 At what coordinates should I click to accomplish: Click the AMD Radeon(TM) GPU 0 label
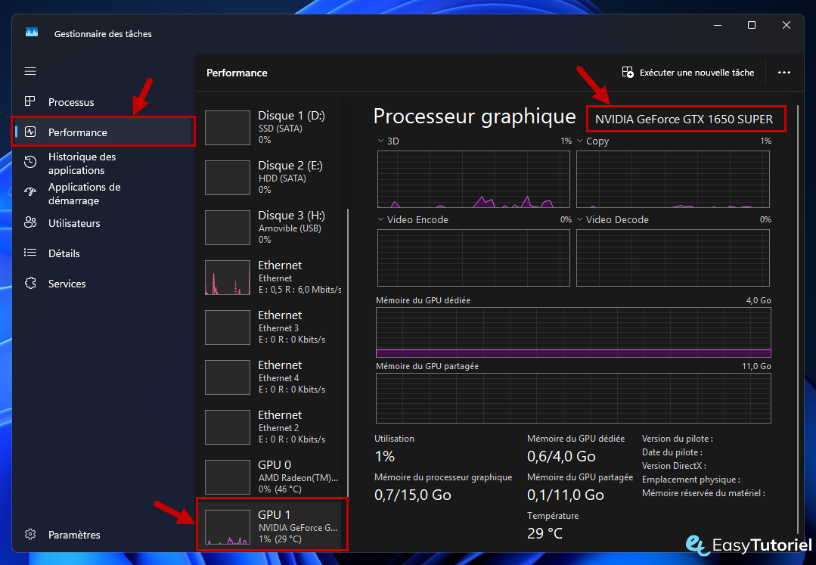[298, 477]
